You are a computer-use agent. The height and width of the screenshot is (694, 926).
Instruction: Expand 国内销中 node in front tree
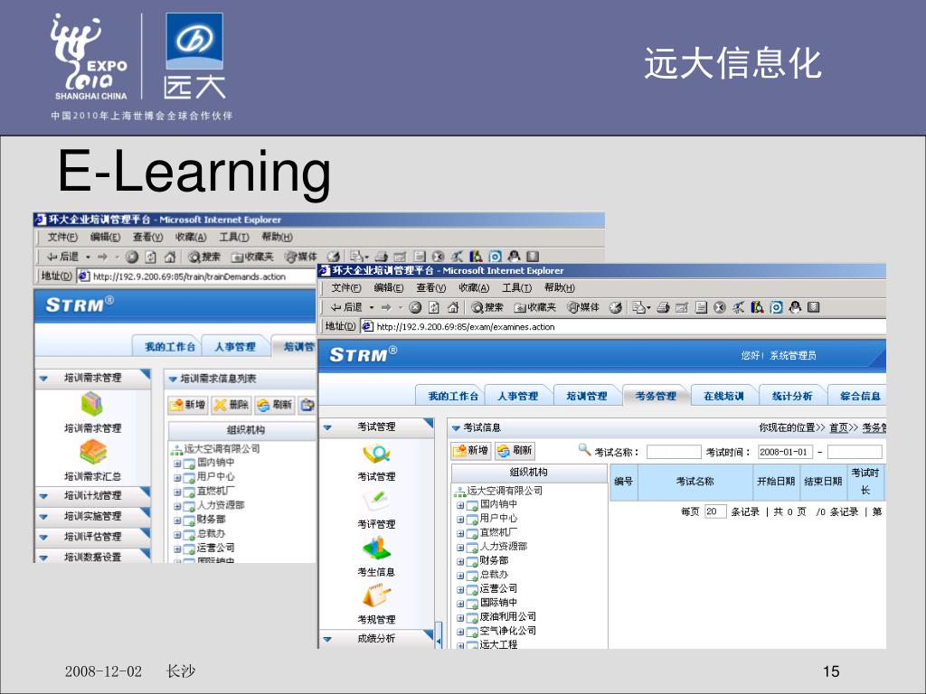[x=460, y=505]
